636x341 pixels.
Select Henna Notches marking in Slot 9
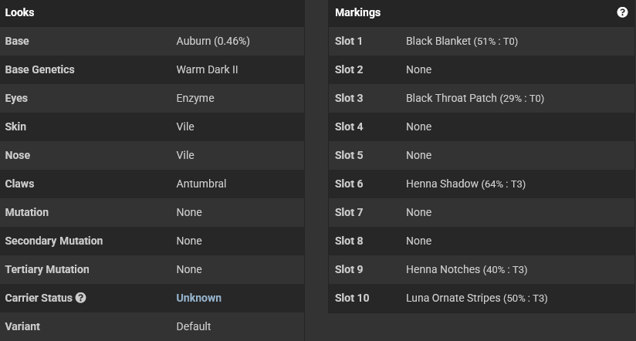(x=466, y=269)
